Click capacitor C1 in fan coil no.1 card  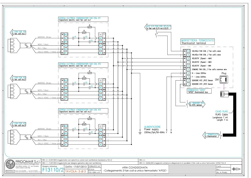pyautogui.click(x=74, y=38)
